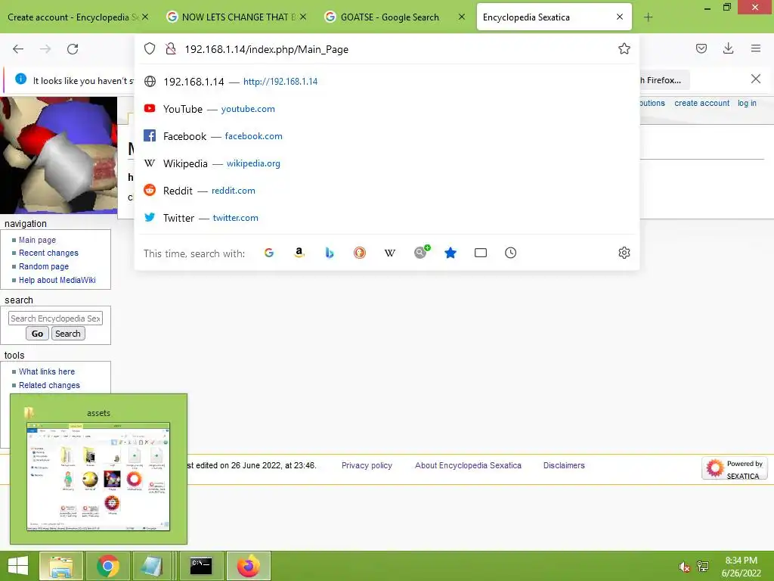Click the muted volume tray icon

click(684, 567)
